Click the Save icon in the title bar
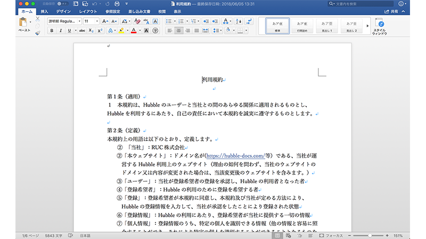The width and height of the screenshot is (426, 239). tap(85, 4)
